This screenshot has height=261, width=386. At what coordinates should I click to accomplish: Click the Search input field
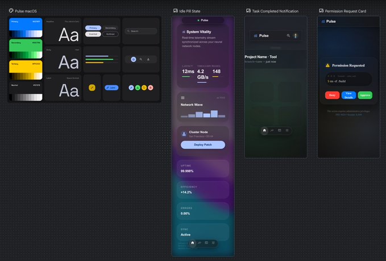[x=141, y=31]
